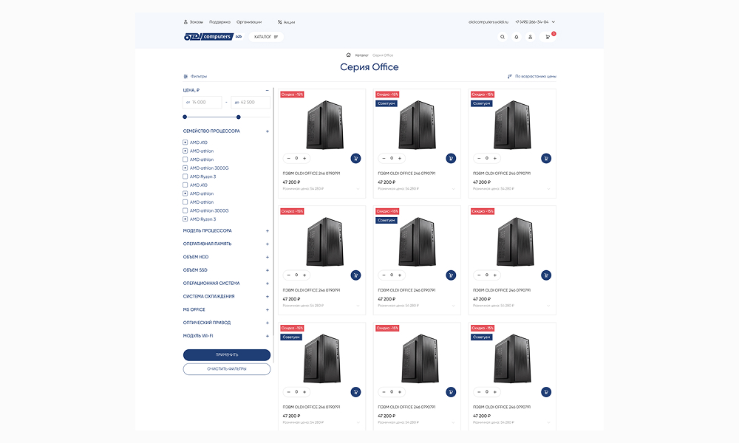The image size is (739, 443).
Task: Check the unchecked AMD Ryzen 3 checkbox
Action: (185, 176)
